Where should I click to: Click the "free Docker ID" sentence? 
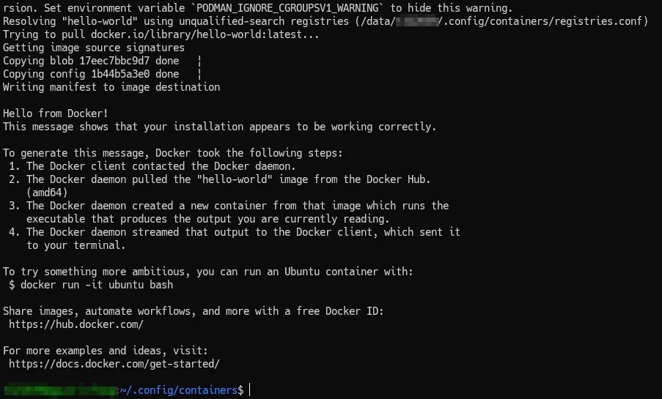194,311
